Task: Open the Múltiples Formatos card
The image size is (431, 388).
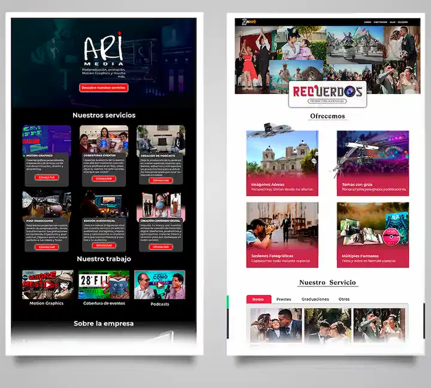Action: click(373, 235)
